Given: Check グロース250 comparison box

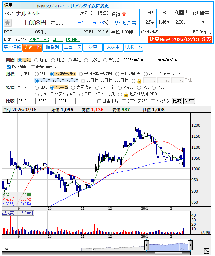Looking at the screenshot, I should [124, 101].
